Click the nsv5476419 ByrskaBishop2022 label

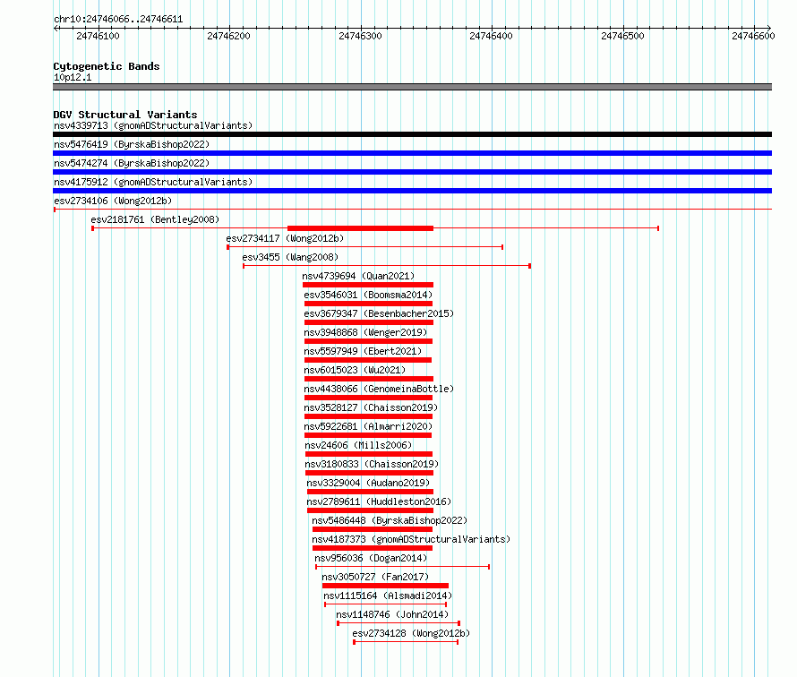(x=132, y=144)
